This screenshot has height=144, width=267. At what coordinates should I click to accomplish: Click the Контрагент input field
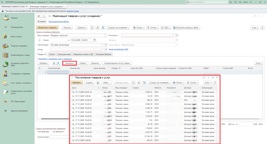147,35
